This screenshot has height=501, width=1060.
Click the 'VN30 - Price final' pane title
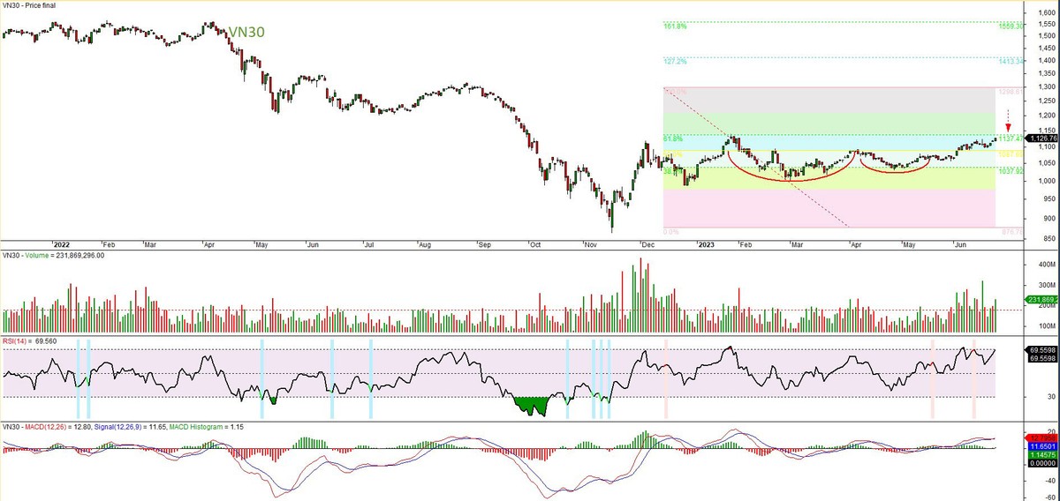tap(31, 5)
